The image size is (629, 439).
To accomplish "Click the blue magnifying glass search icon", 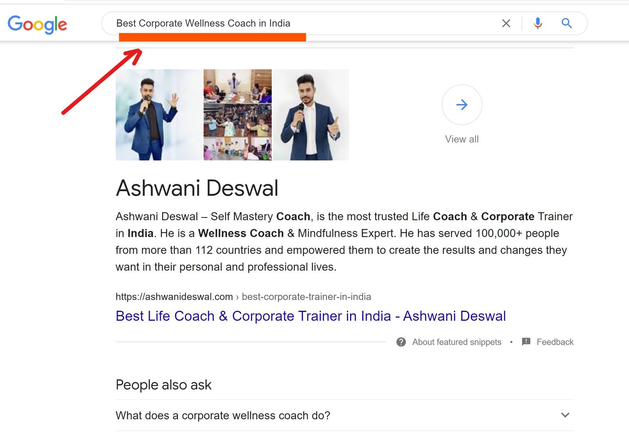I will (566, 23).
